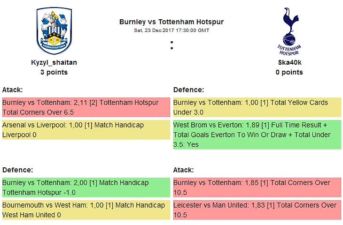Open the Kyzyl_shaitan player name
The height and width of the screenshot is (225, 343).
pos(54,62)
